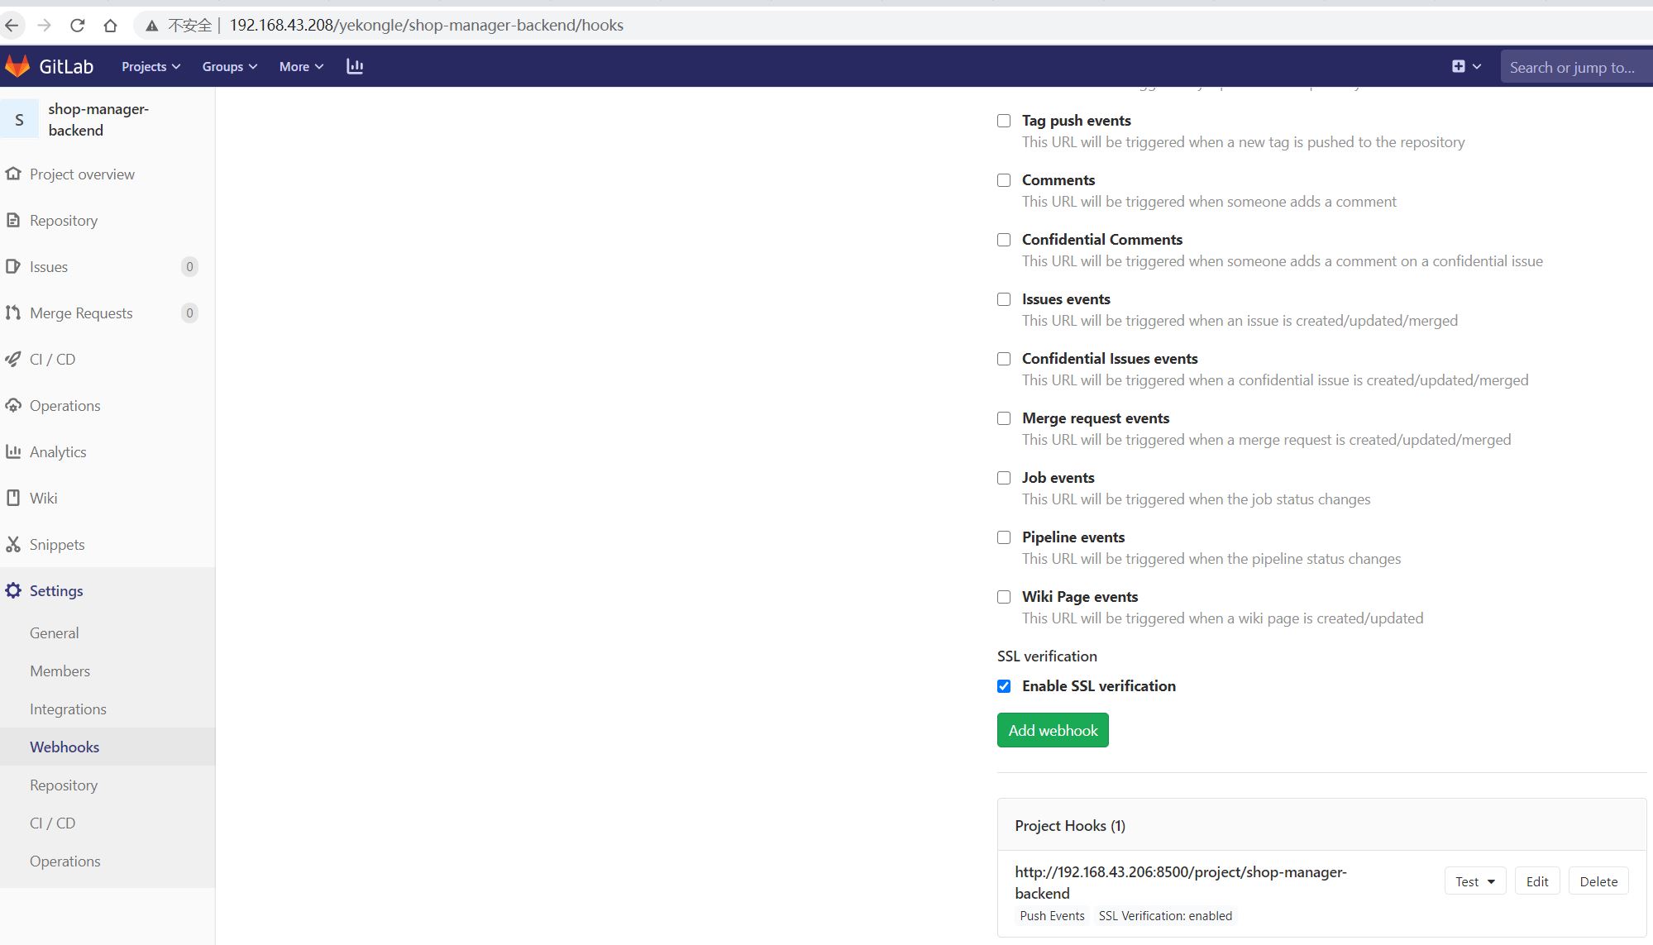This screenshot has height=945, width=1653.
Task: Click browser reload page icon
Action: (x=78, y=26)
